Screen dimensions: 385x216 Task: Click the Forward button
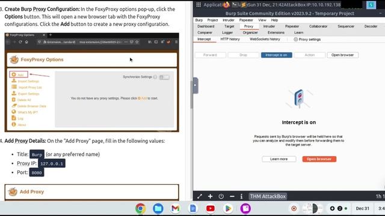[x=210, y=55]
